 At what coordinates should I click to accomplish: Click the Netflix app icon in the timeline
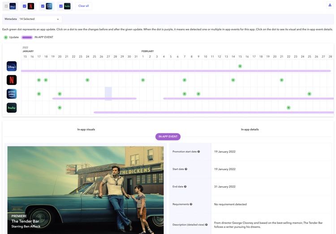[12, 80]
